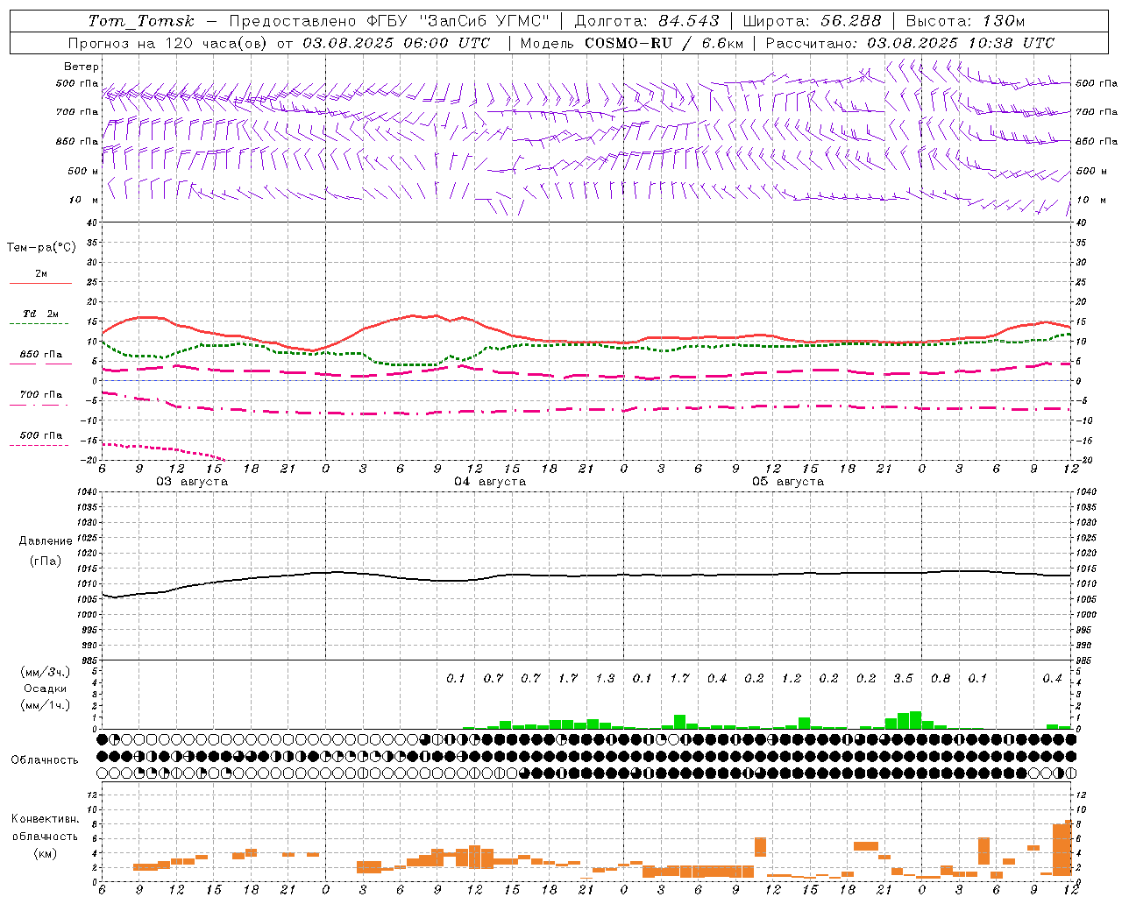Select the model label COSMO-RU / 6.6км
This screenshot has width=1122, height=897.
(664, 43)
